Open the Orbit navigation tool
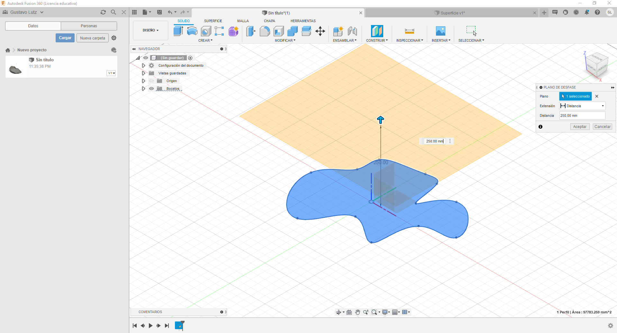This screenshot has width=617, height=333. [x=339, y=312]
